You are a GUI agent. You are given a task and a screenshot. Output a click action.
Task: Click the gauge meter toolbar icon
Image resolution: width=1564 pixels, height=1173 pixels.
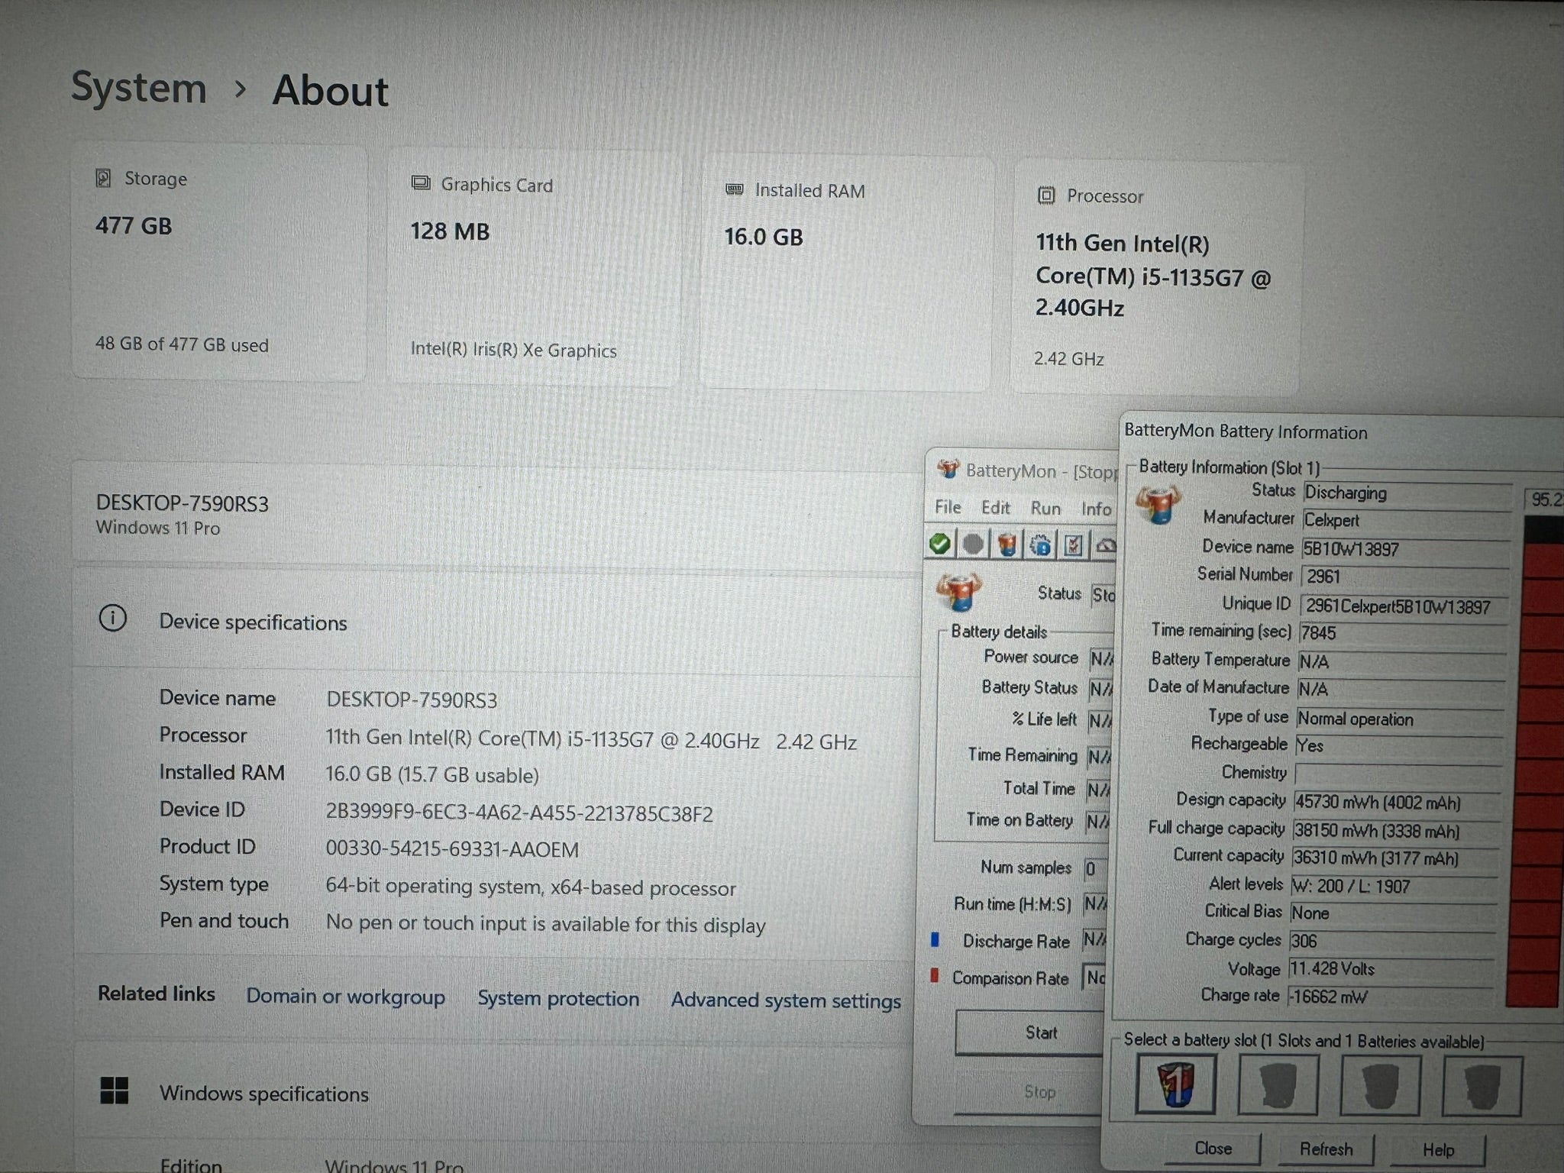coord(1105,545)
